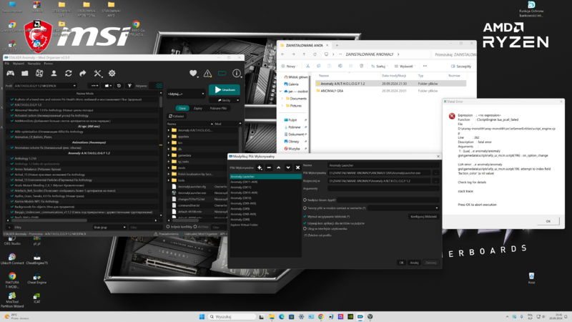Click the refresh icon in Mod Organizer toolbar
The width and height of the screenshot is (572, 322).
tap(69, 73)
